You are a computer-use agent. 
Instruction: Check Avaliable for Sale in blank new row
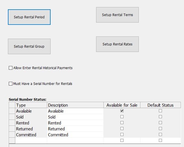pos(122,141)
